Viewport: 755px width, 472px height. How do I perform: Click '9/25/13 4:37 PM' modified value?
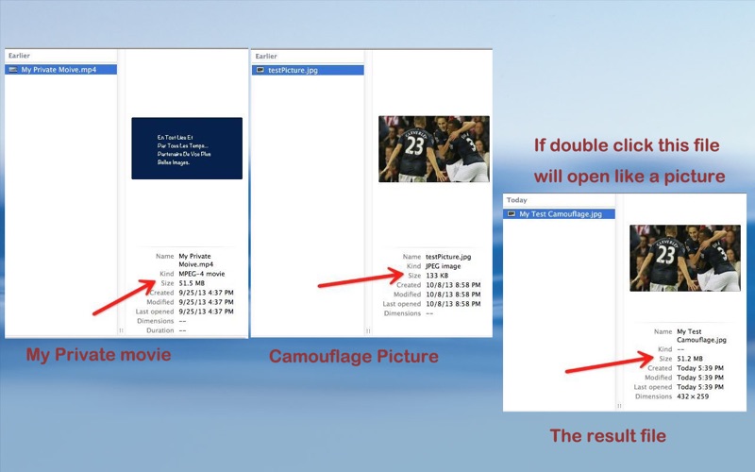pyautogui.click(x=206, y=302)
